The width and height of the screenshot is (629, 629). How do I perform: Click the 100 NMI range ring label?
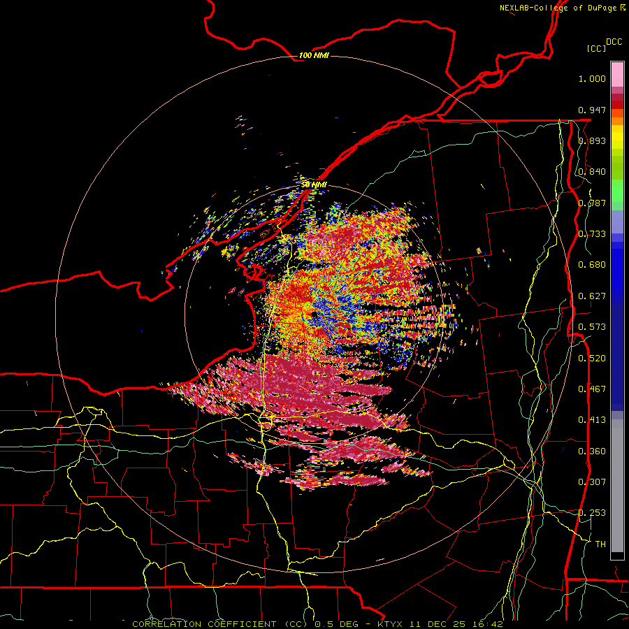314,55
